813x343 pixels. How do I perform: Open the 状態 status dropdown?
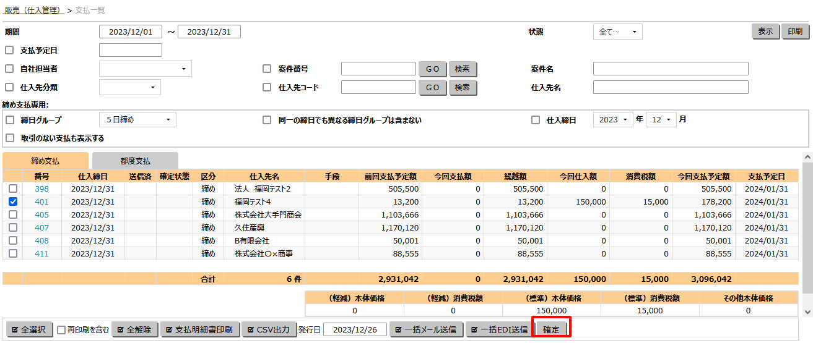point(617,32)
